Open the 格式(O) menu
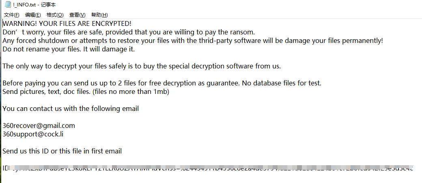Screen dimensions: 422x183 click(55, 15)
